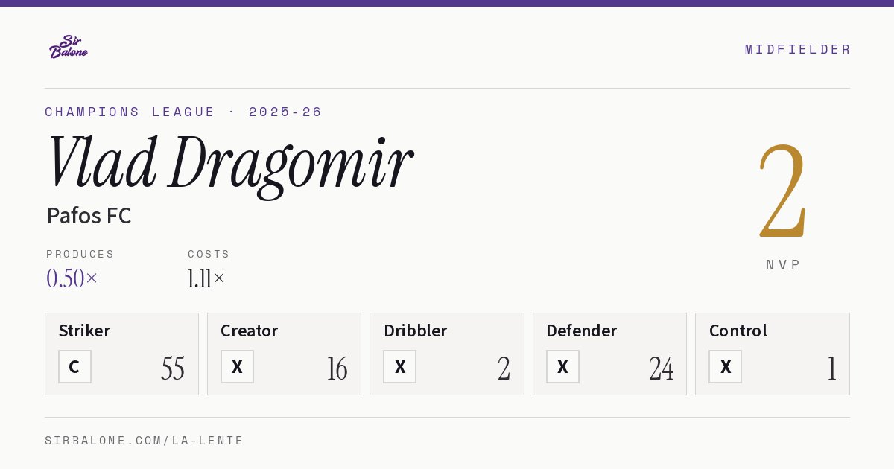Select the Creator X grade badge
894x469 pixels.
click(237, 367)
